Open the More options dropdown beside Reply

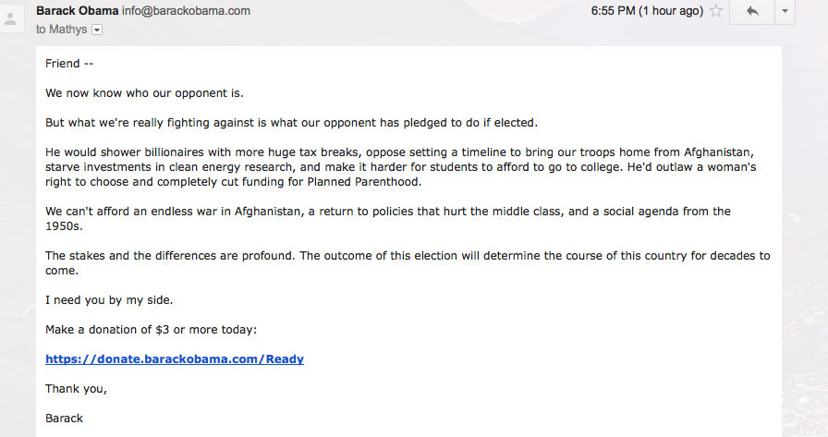click(x=785, y=11)
